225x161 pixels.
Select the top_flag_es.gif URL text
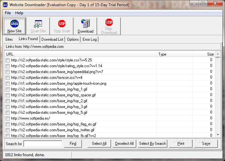(x=53, y=124)
